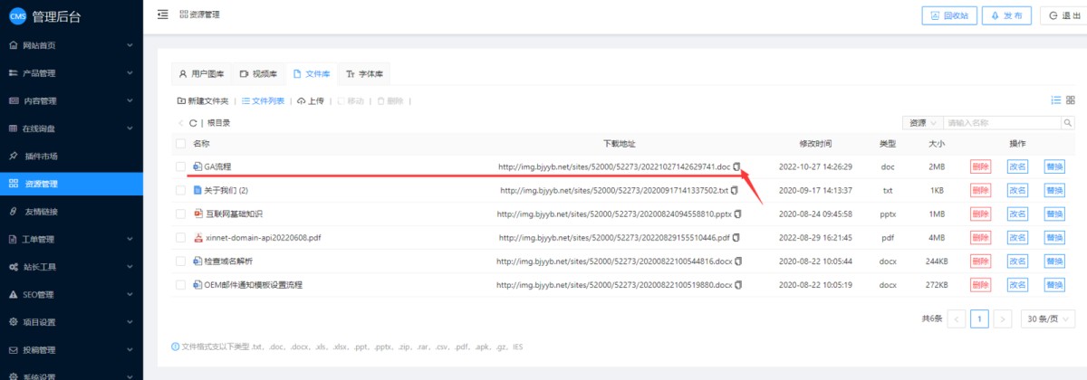Click the 关于我们 (2) txt file icon
Viewport: 1087px width, 380px height.
[x=197, y=190]
